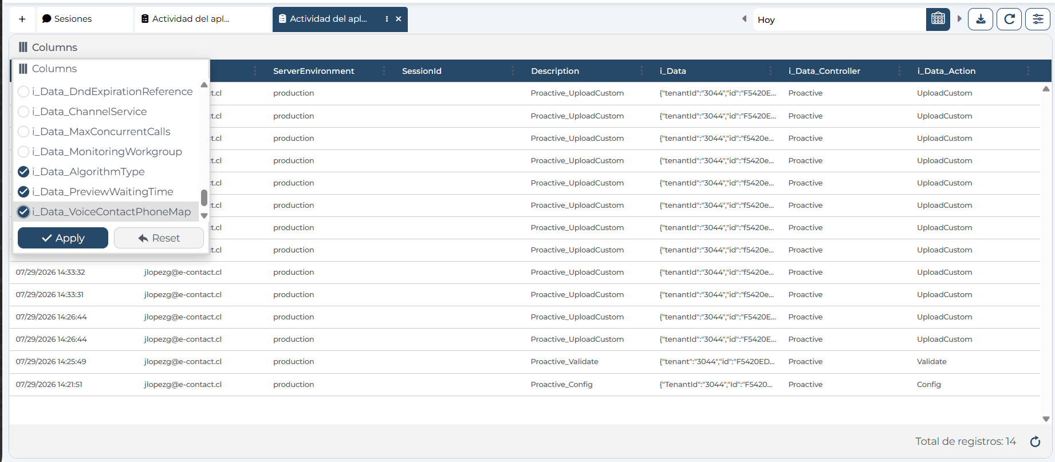This screenshot has height=462, width=1055.
Task: Go to previous date arrow
Action: click(744, 19)
